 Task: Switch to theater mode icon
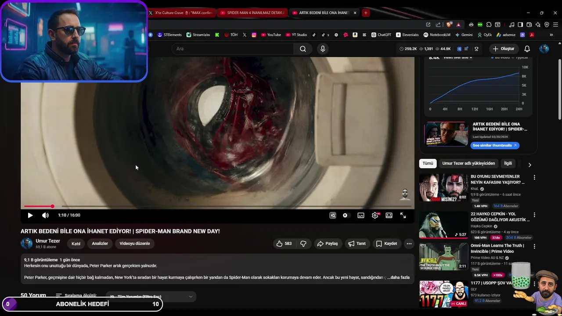pos(389,215)
